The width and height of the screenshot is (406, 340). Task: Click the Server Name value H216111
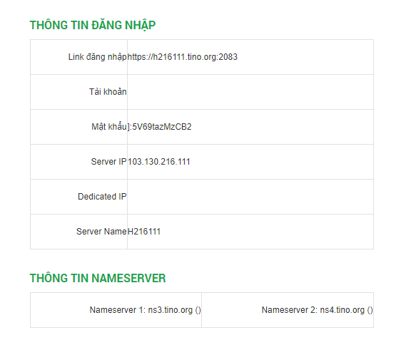144,232
